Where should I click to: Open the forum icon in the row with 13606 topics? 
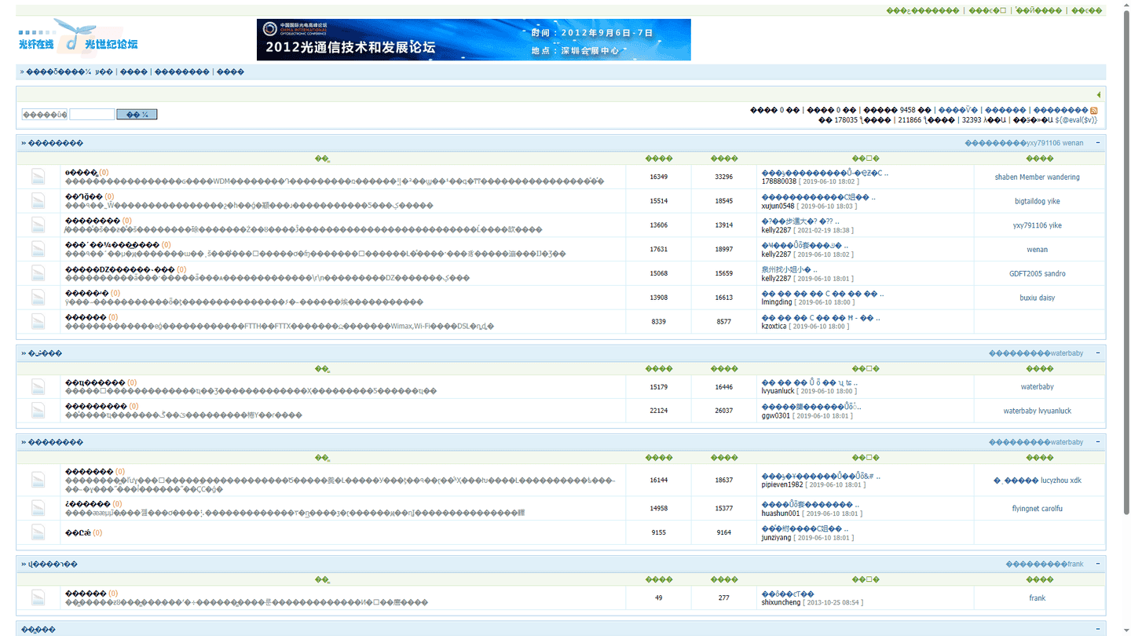[x=38, y=225]
